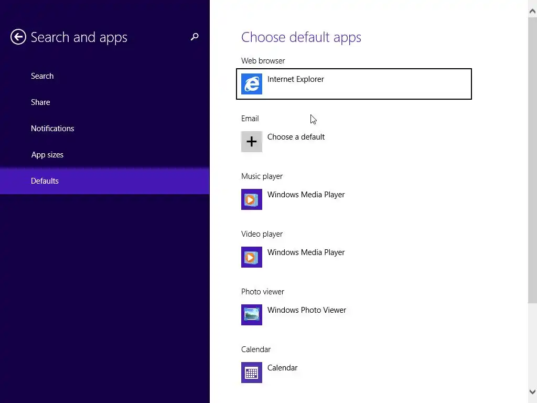This screenshot has width=537, height=403.
Task: Click Windows Media Player icon under Video player
Action: [x=251, y=257]
